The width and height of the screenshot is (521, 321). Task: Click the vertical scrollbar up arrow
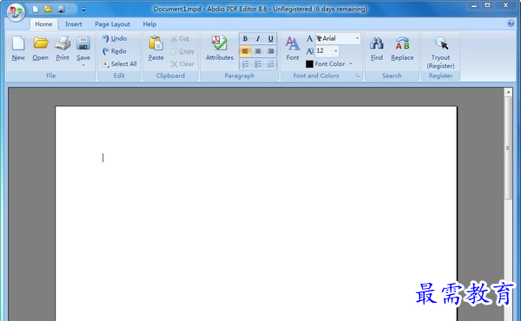pos(508,92)
